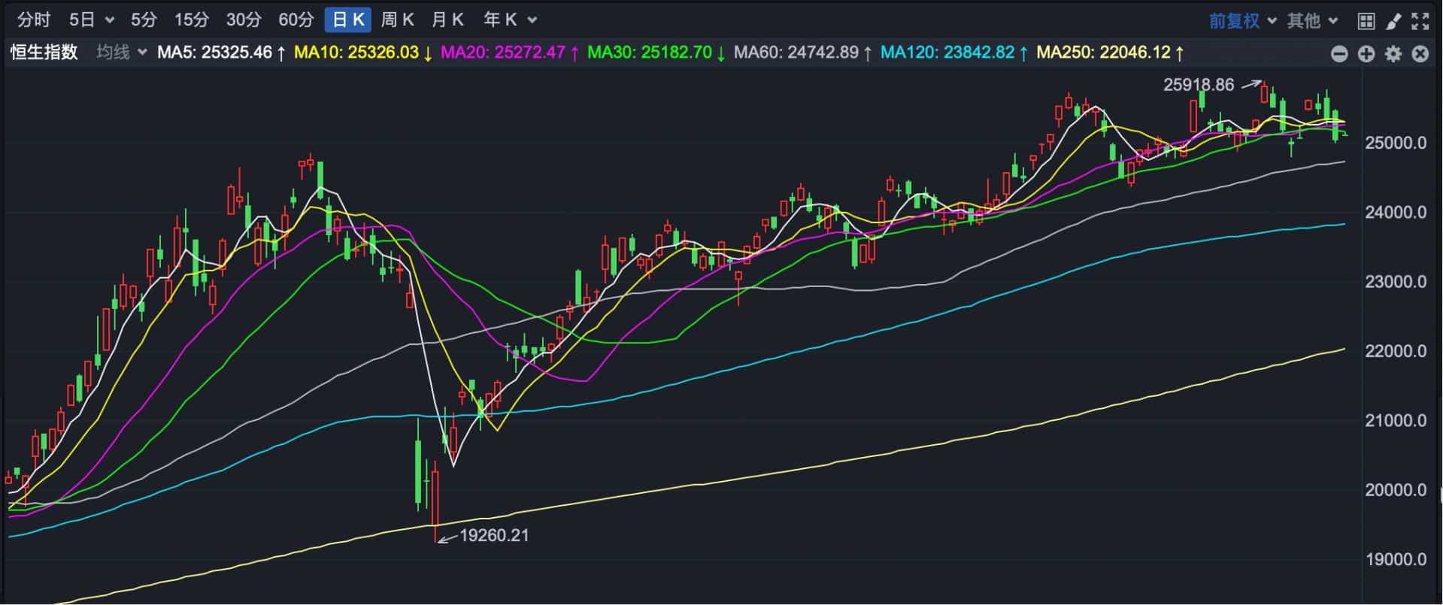This screenshot has width=1443, height=605.
Task: Open the 年K dropdown menu
Action: tap(510, 20)
